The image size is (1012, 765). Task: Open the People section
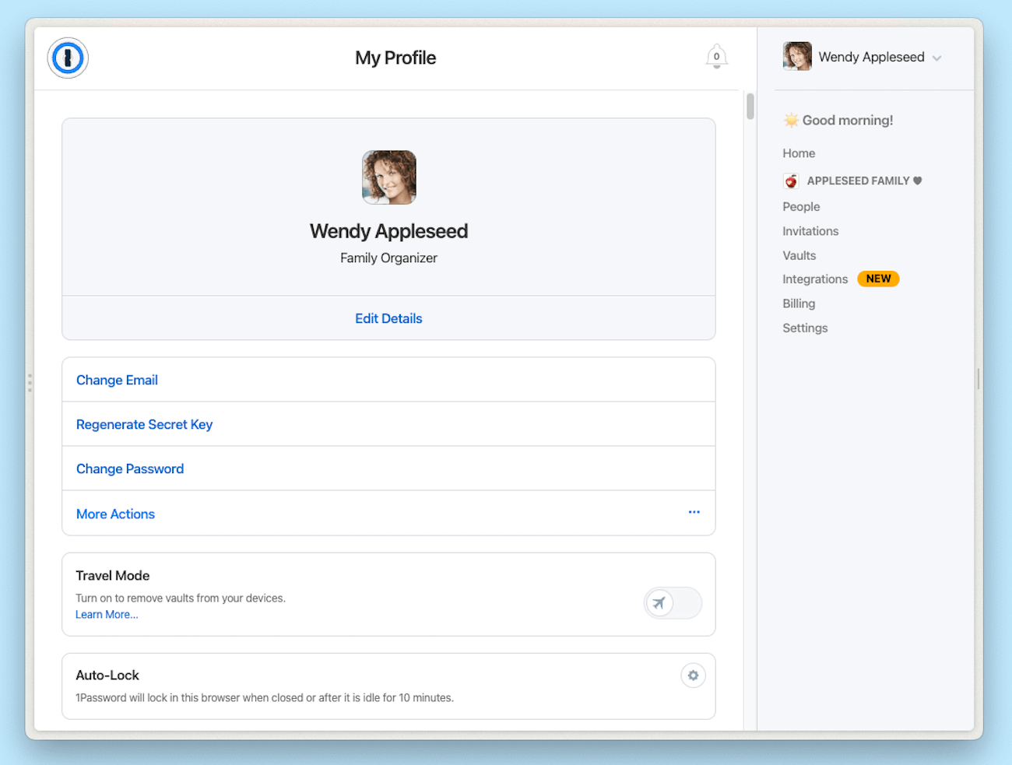(x=801, y=206)
